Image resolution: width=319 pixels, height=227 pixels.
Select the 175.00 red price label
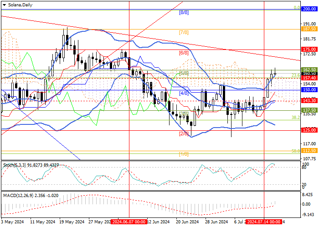[309, 49]
